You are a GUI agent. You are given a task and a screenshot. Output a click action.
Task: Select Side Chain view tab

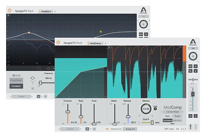(177, 120)
